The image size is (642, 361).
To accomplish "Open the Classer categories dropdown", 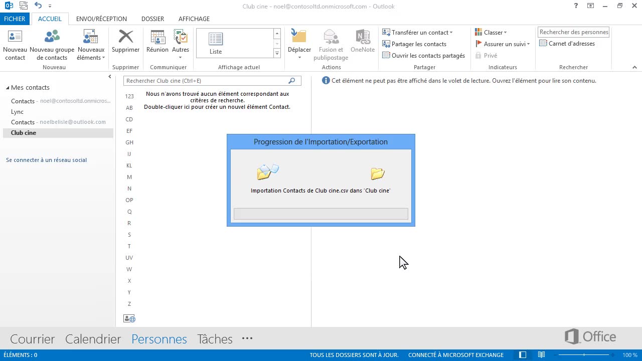I will (491, 32).
